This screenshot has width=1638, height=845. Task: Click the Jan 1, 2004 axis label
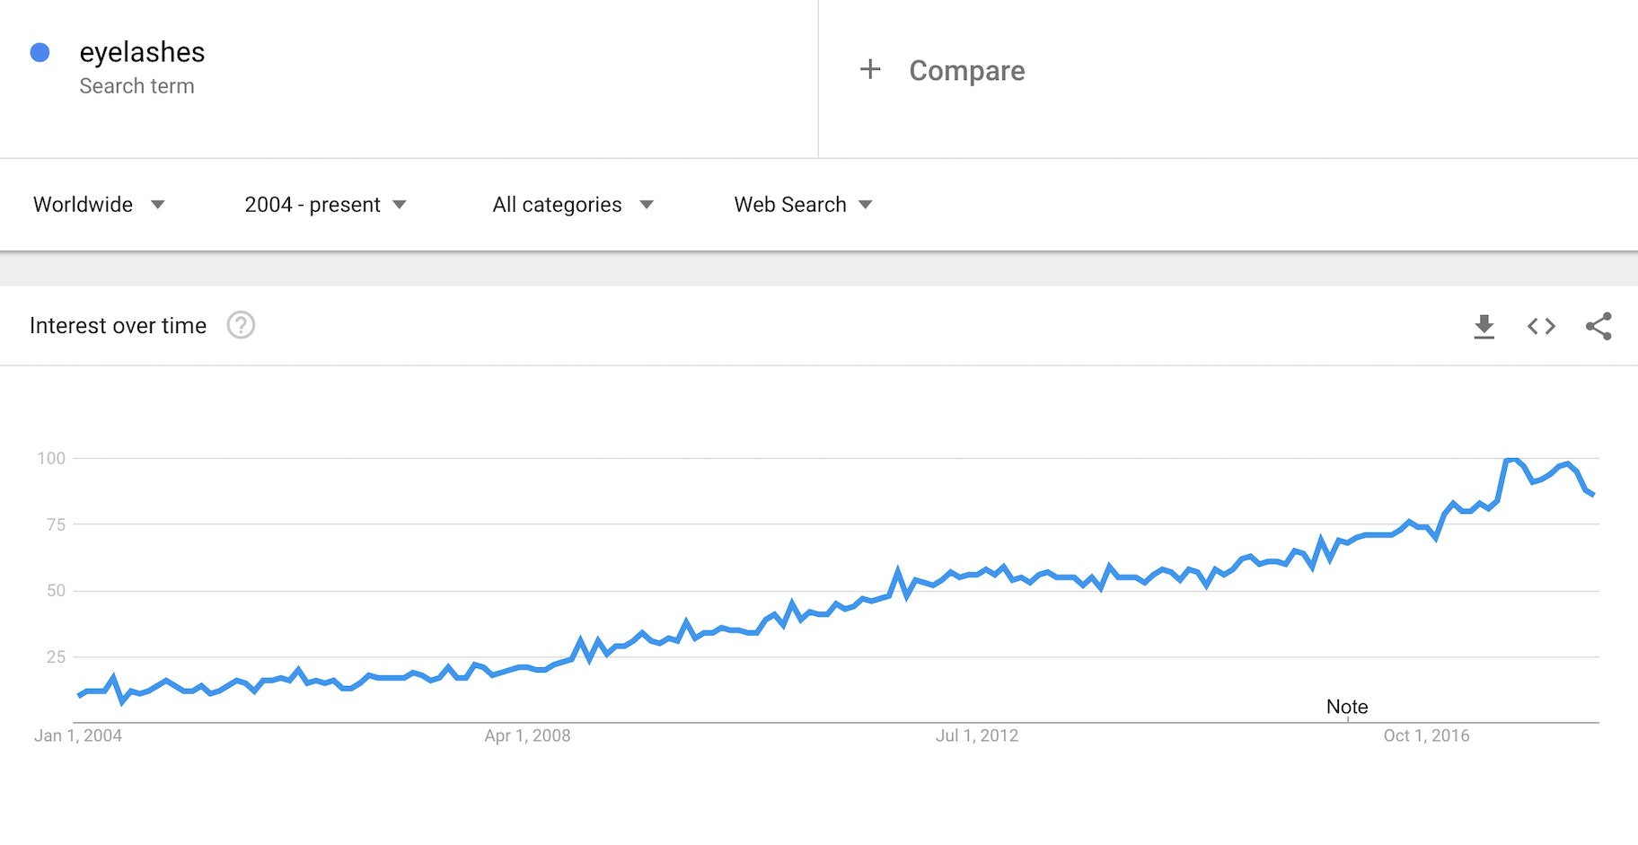[x=78, y=736]
